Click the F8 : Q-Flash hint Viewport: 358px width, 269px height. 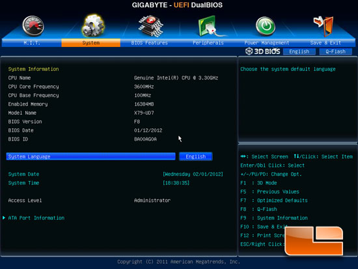click(258, 209)
